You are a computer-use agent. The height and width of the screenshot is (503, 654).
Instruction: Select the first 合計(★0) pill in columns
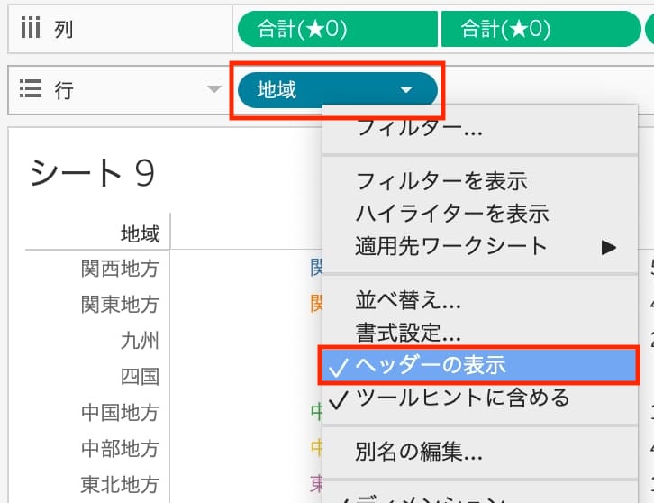302,29
